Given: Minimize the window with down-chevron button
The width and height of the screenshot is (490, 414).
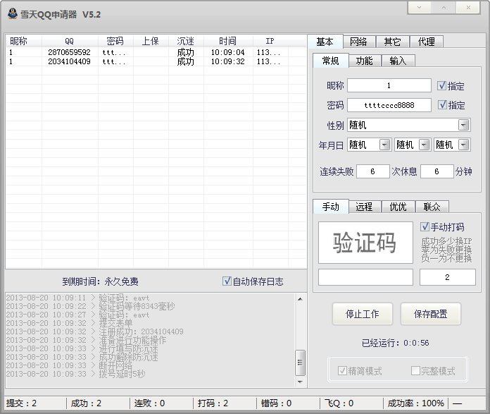Looking at the screenshot, I should click(x=420, y=8).
